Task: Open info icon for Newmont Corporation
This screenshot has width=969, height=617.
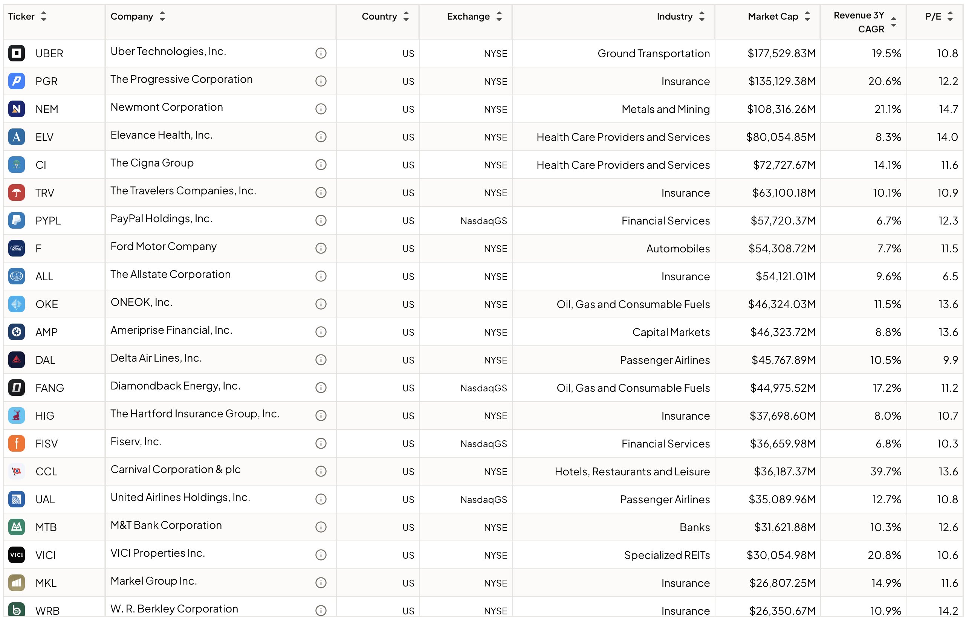Action: tap(321, 109)
